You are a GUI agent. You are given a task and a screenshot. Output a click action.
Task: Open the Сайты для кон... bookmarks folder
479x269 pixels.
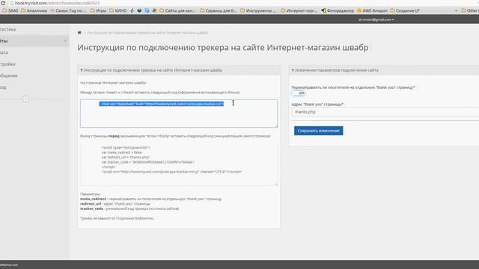[x=177, y=10]
